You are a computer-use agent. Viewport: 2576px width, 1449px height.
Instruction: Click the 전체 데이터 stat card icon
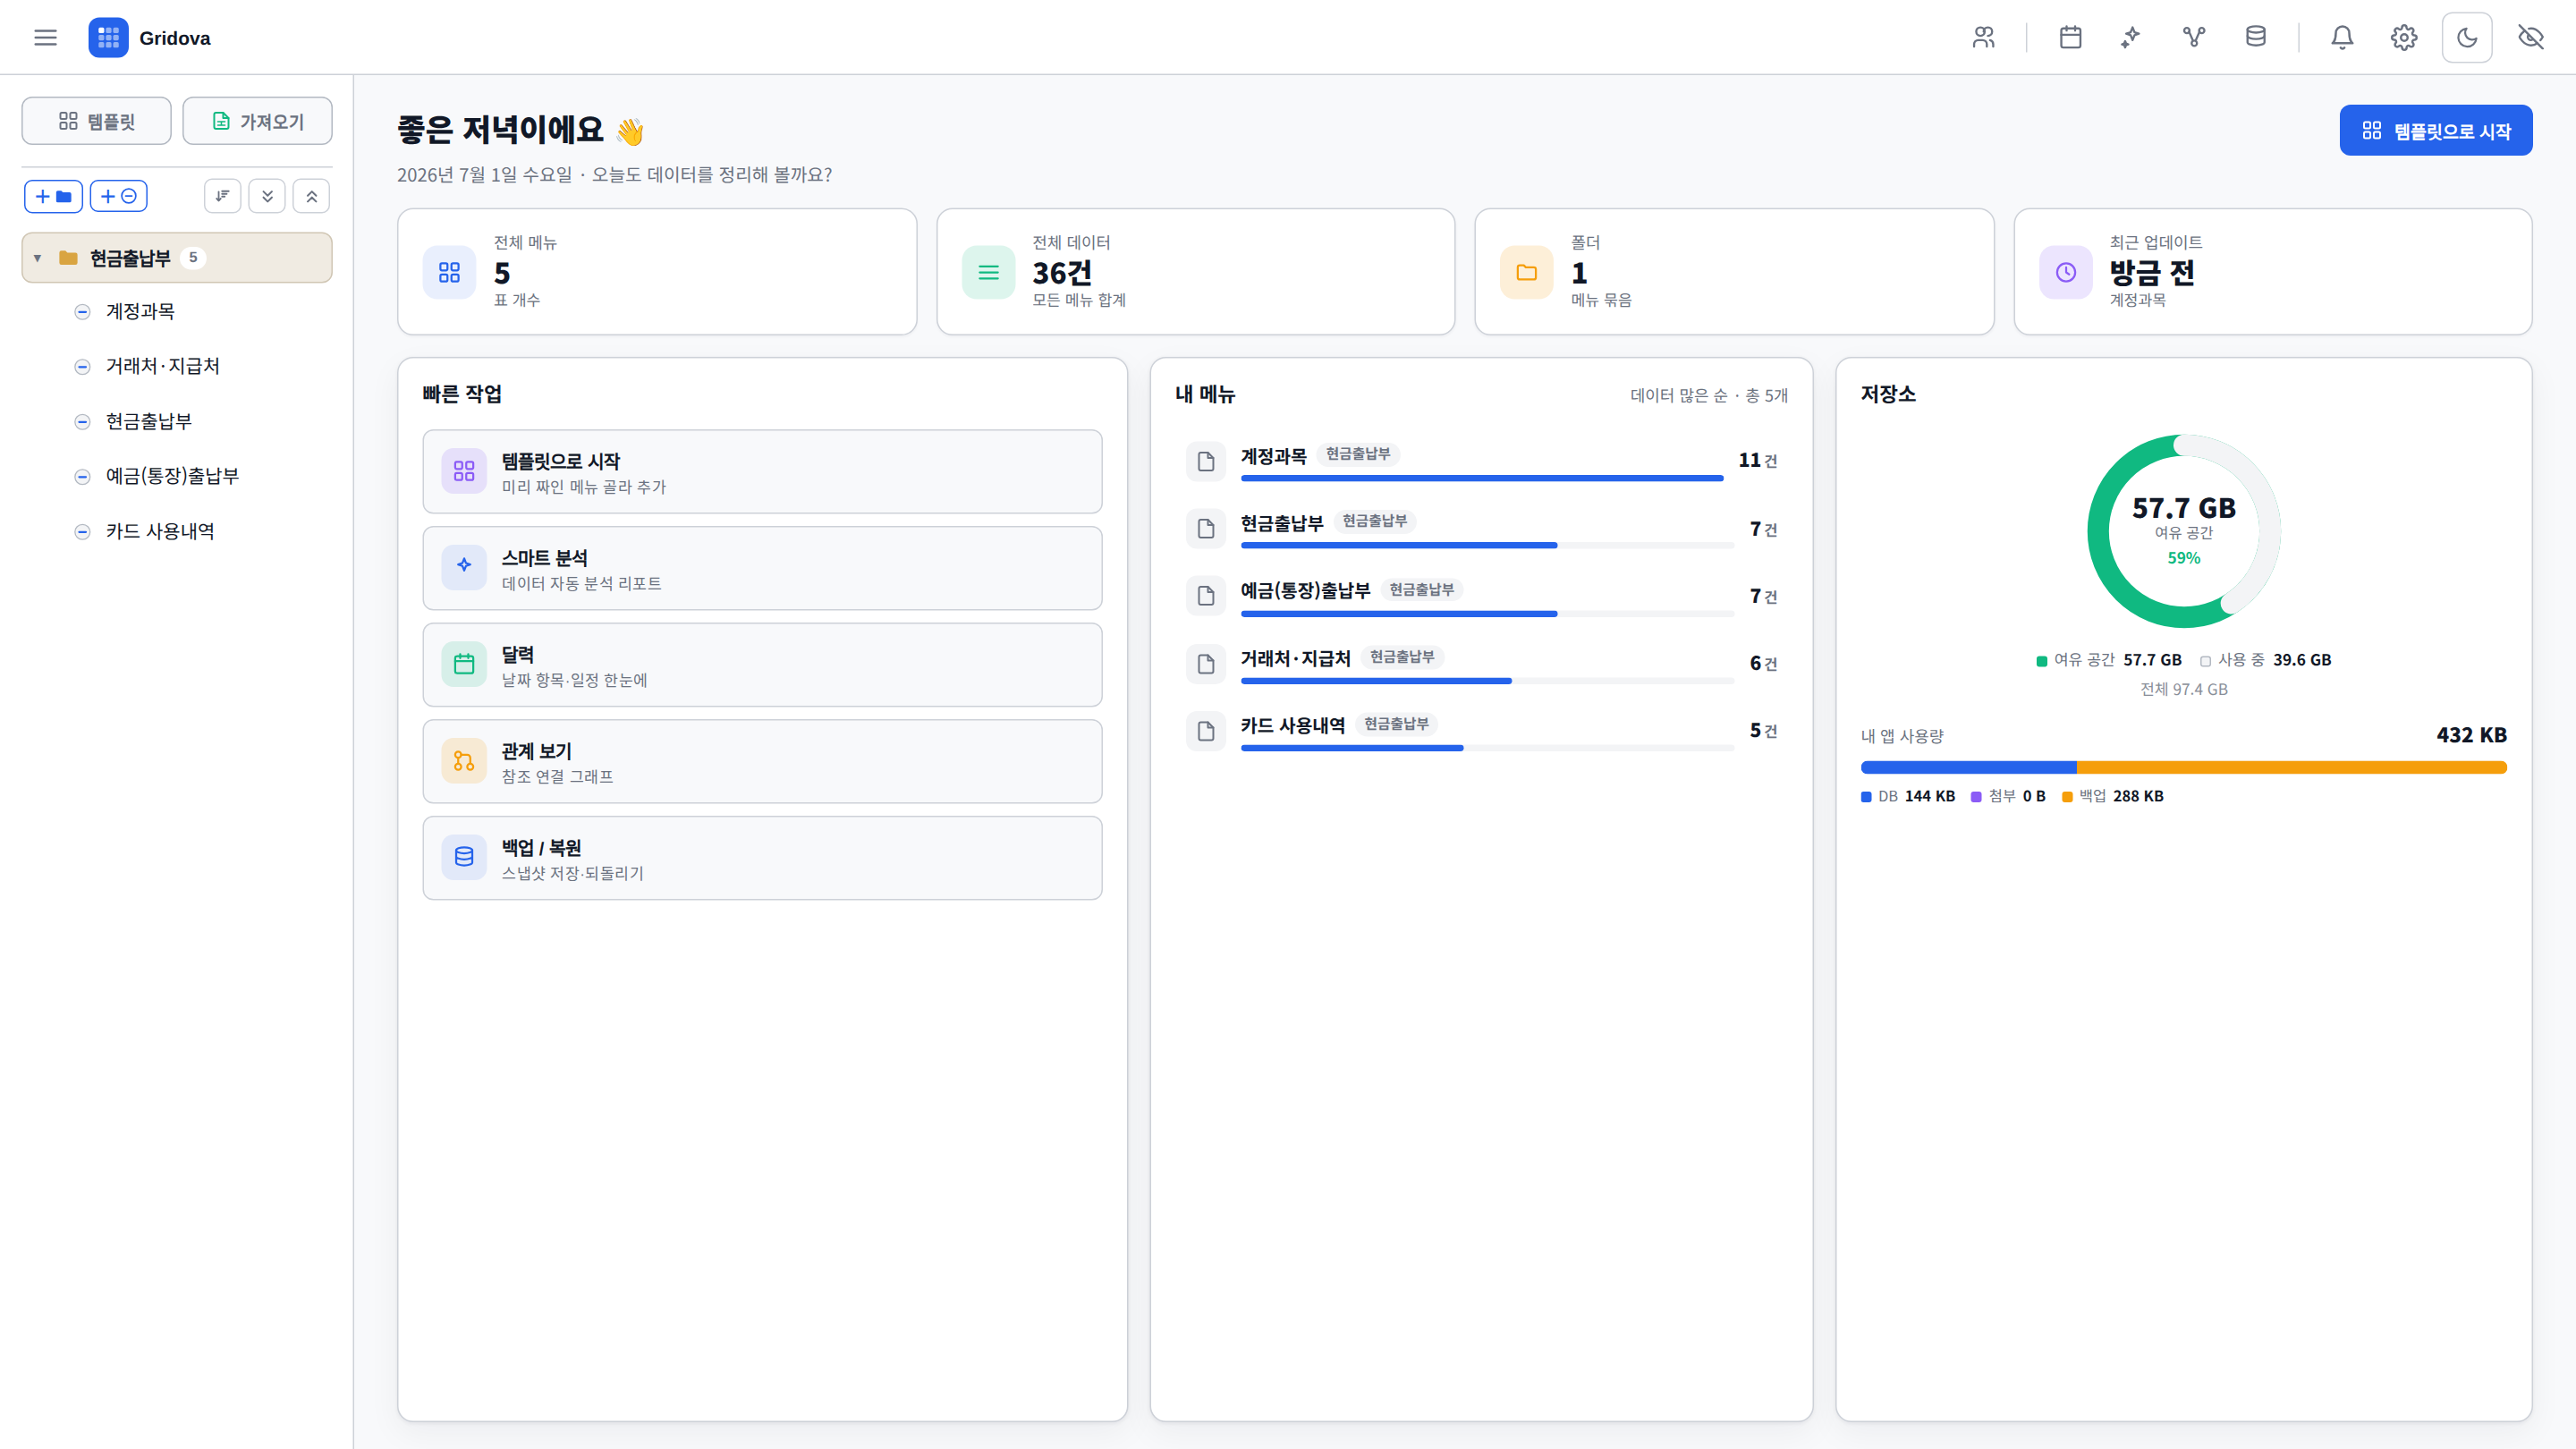click(x=988, y=272)
